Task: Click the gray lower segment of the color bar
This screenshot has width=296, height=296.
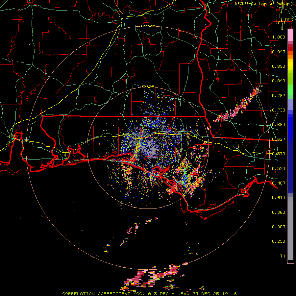Action: coord(290,229)
